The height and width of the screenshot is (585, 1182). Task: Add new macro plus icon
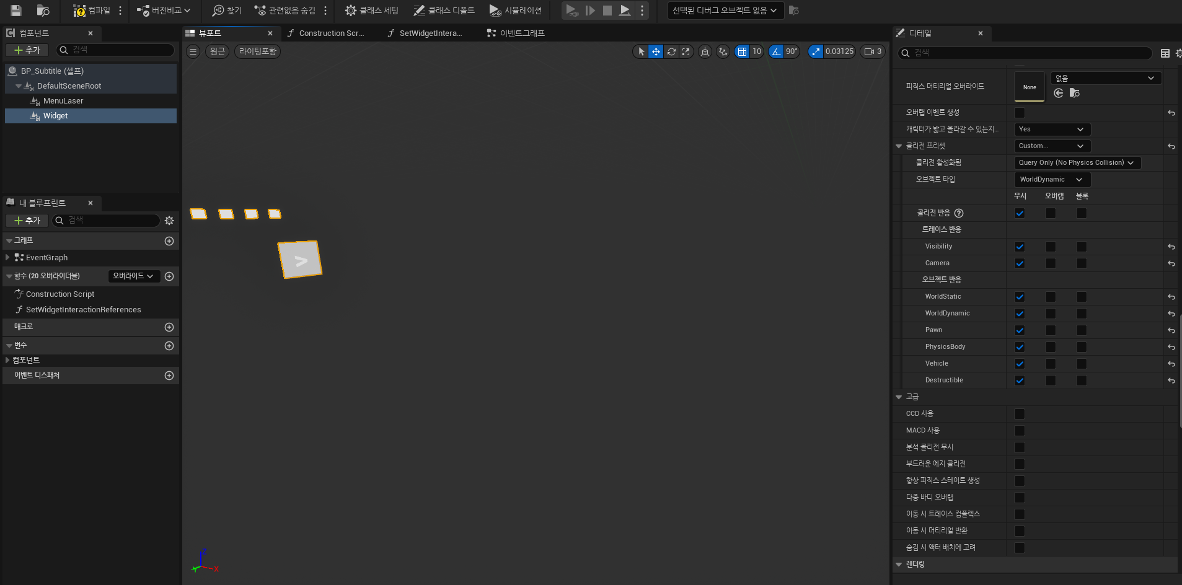pyautogui.click(x=169, y=327)
